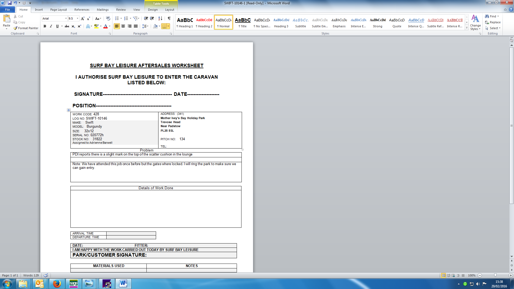
Task: Apply the Heading 1 style
Action: (185, 22)
